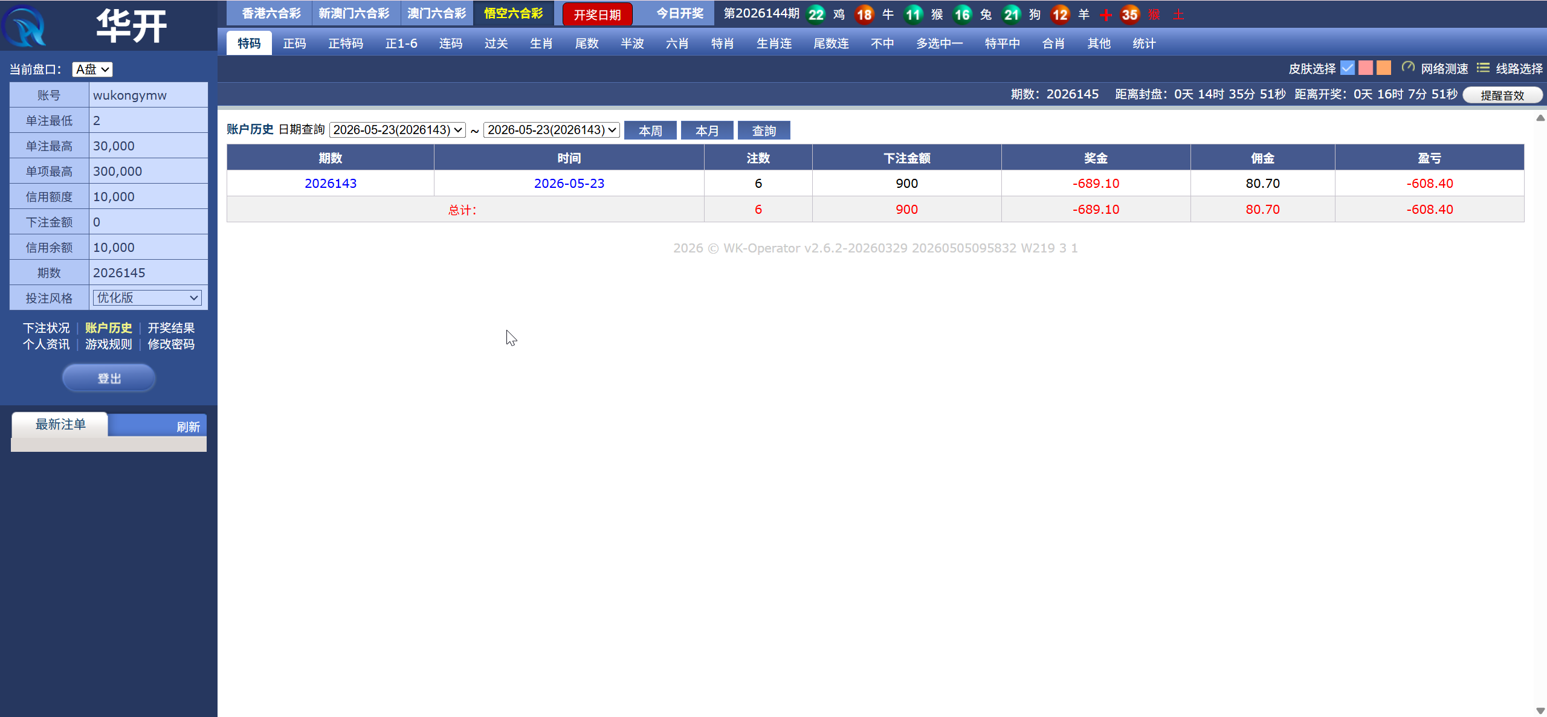Select the orange skin color swatch
Viewport: 1547px width, 717px height.
(1383, 68)
